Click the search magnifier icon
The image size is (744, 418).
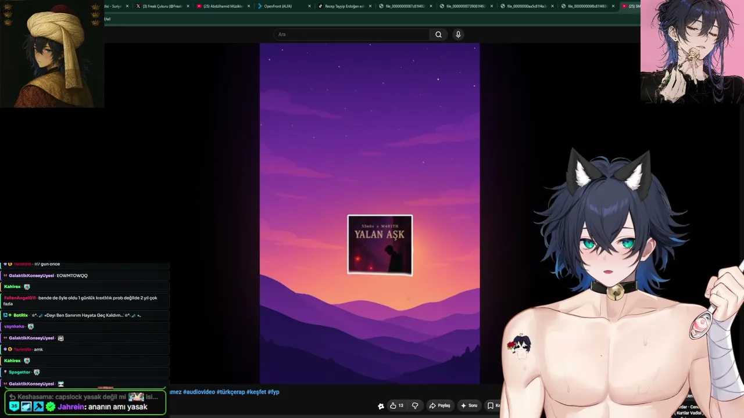point(438,34)
